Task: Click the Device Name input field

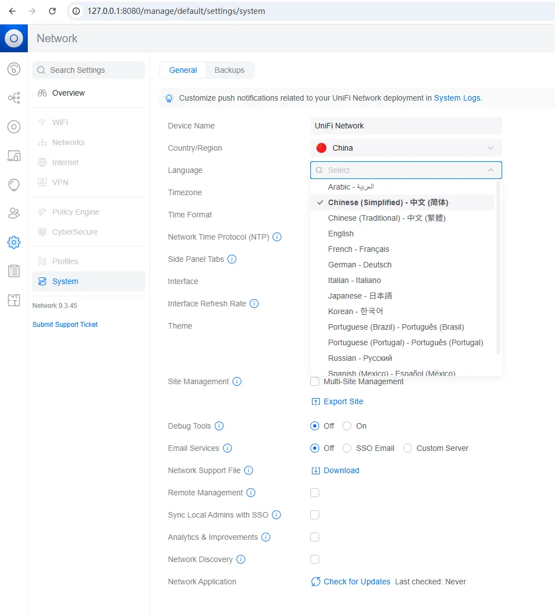Action: [406, 126]
